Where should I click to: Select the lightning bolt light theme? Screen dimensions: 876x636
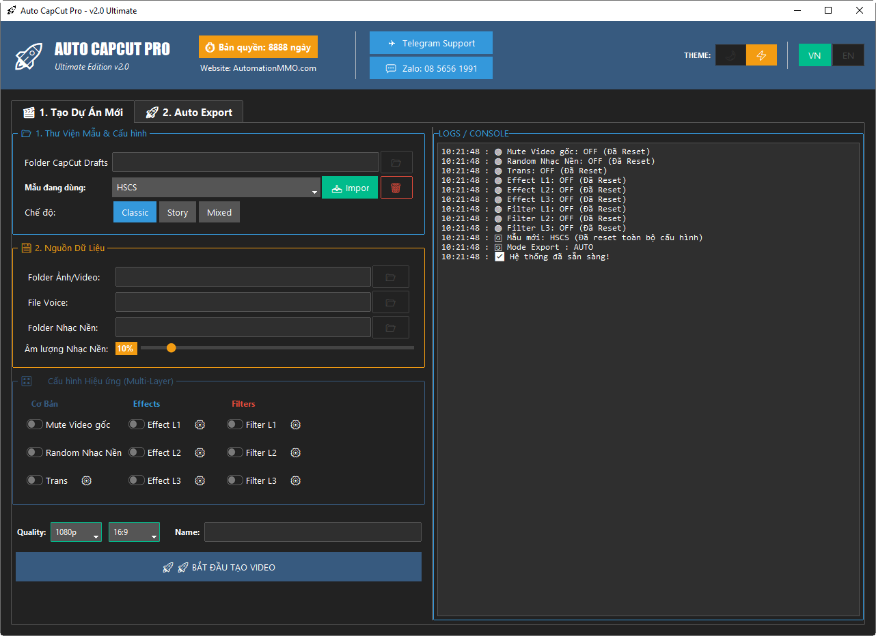[761, 55]
